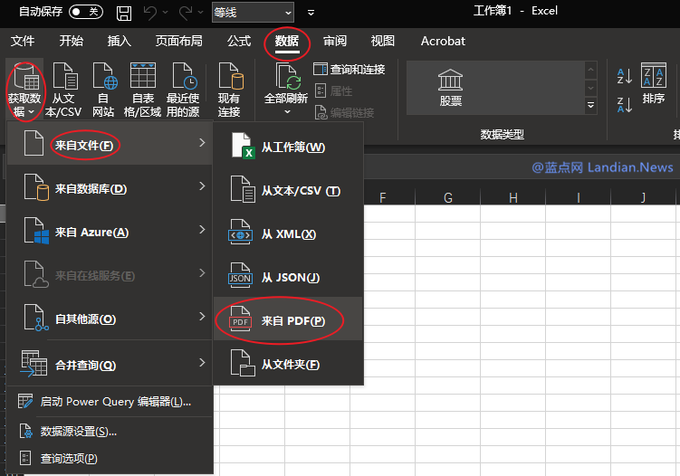Click the Save floppy disk icon
The height and width of the screenshot is (476, 680).
click(124, 13)
